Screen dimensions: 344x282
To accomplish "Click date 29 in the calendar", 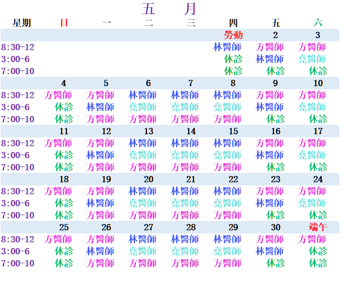I will (233, 227).
